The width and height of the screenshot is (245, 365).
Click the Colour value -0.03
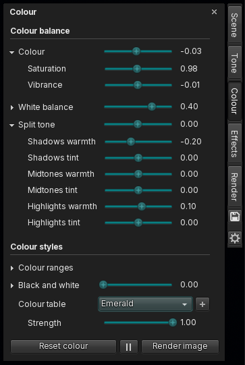191,51
